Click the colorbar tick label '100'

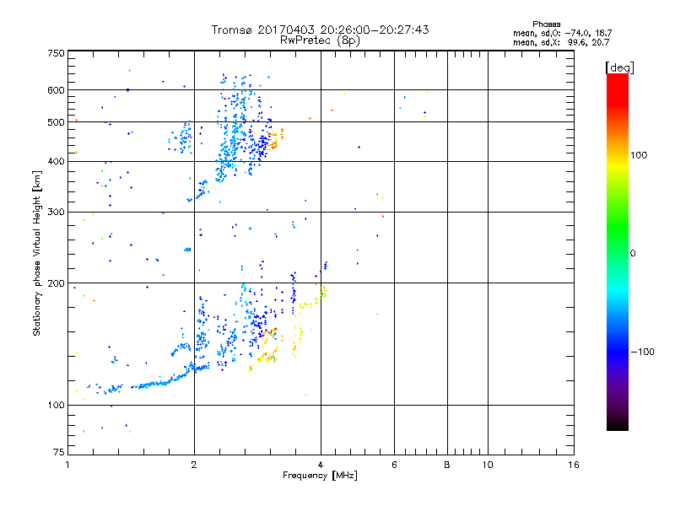click(x=639, y=155)
